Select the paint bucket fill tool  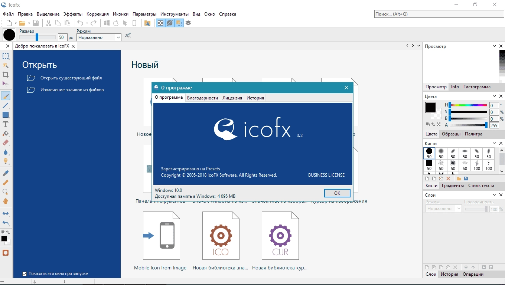click(6, 133)
